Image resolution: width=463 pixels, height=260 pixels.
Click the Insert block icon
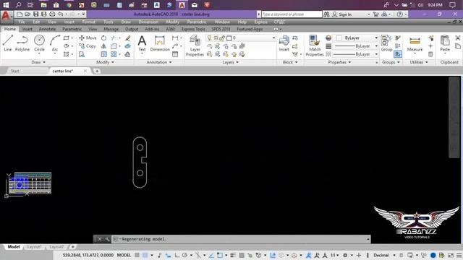tap(284, 43)
